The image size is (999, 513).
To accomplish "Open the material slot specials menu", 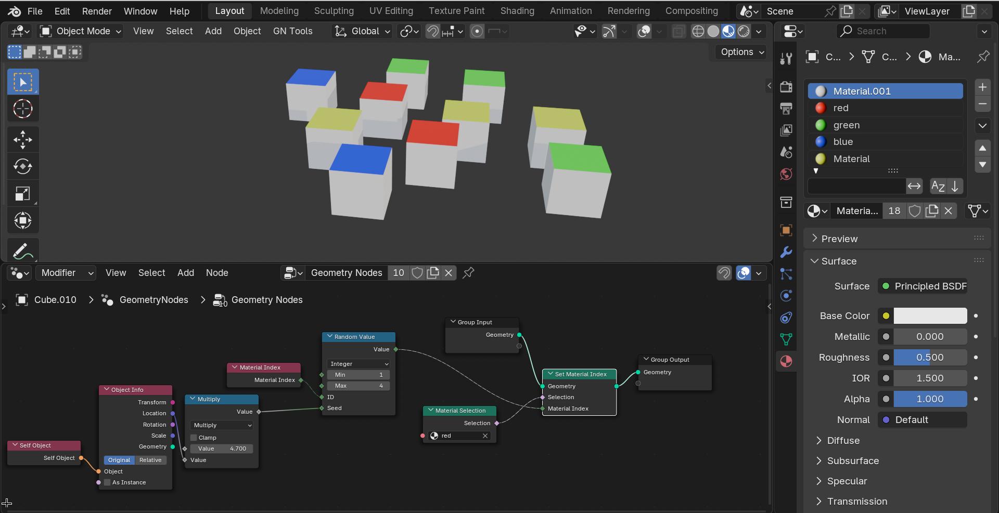I will click(x=982, y=126).
